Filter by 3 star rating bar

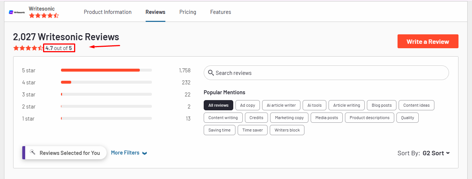click(x=106, y=94)
